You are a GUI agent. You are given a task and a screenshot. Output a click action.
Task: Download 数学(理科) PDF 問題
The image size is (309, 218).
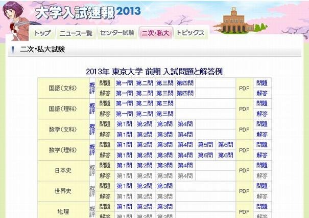pos(262,145)
